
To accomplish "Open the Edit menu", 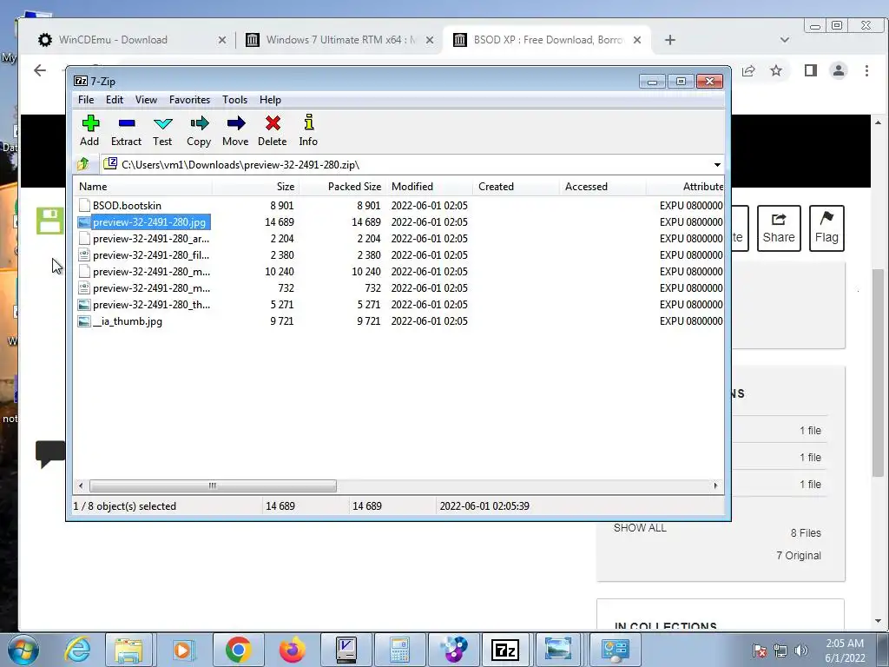I will [115, 100].
